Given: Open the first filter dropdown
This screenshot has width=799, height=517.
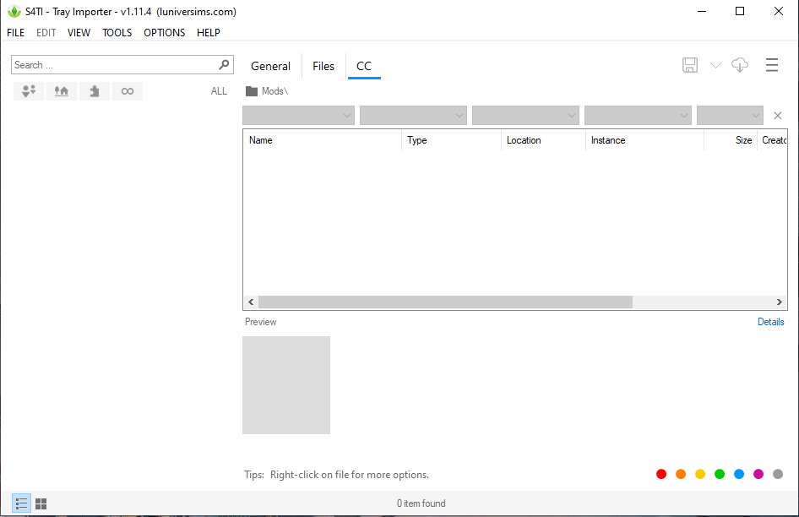Looking at the screenshot, I should click(x=299, y=115).
